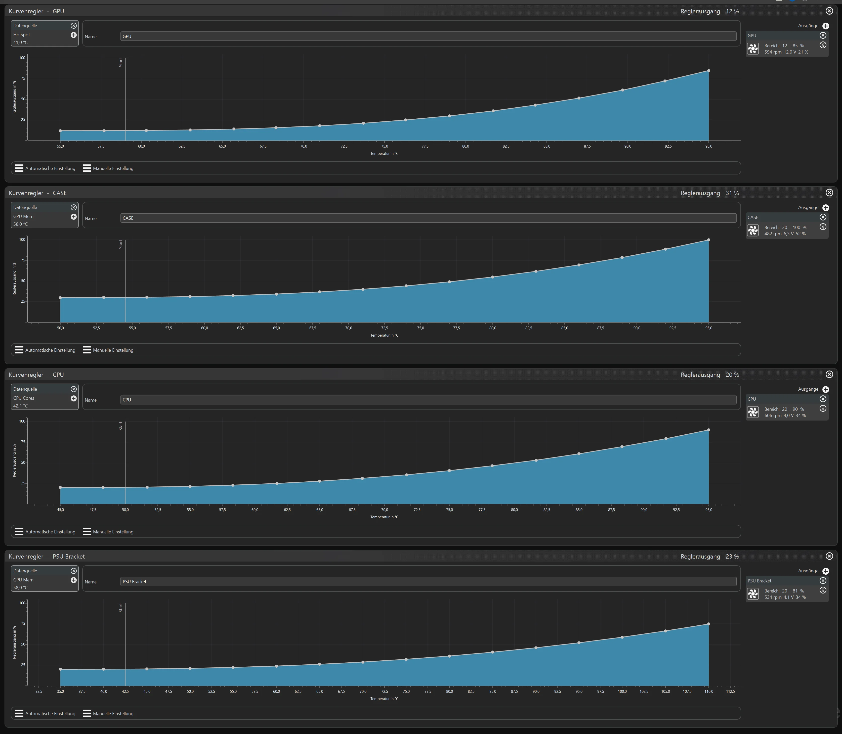
Task: Add a data source to the CASE controller
Action: point(74,217)
